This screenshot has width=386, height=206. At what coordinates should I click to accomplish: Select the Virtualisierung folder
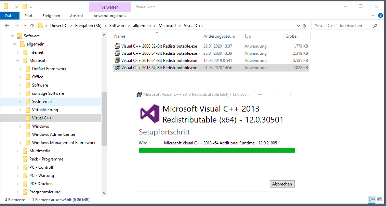point(45,110)
